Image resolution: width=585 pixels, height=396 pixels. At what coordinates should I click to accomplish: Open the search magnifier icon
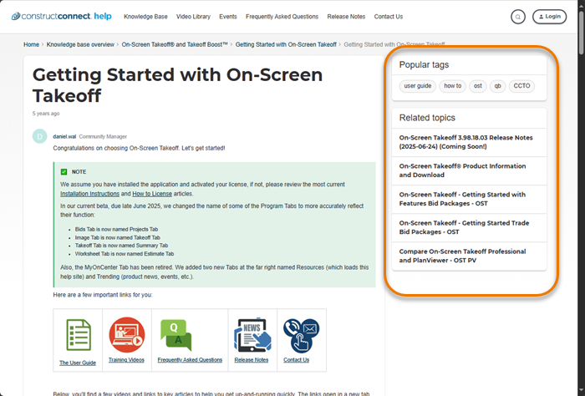518,17
